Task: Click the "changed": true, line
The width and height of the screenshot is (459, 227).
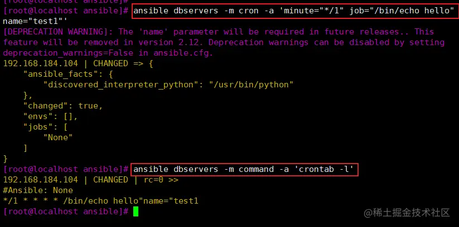Action: tap(63, 106)
